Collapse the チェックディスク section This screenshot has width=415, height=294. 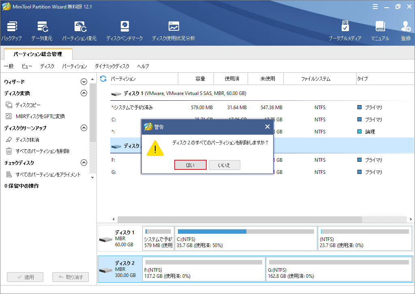pyautogui.click(x=84, y=162)
